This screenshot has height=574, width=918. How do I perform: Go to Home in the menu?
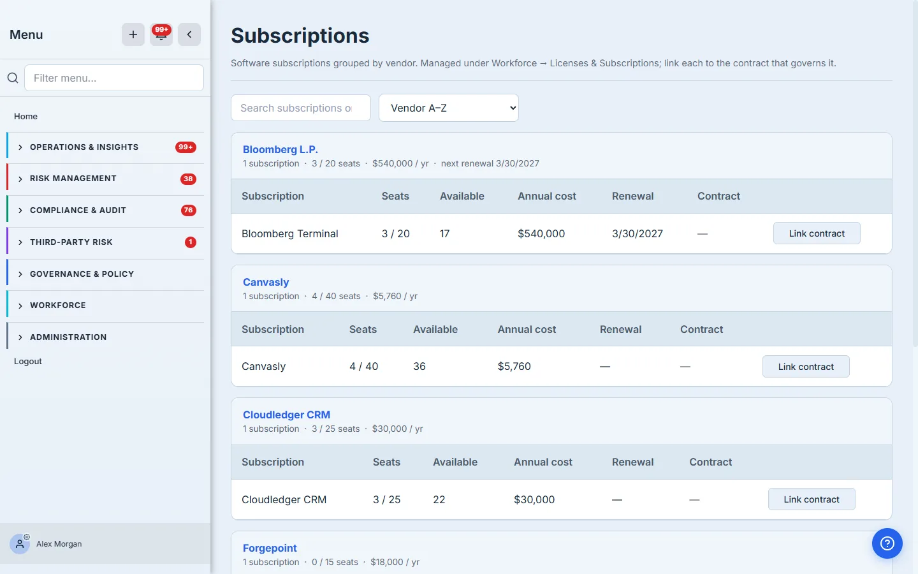pyautogui.click(x=25, y=116)
